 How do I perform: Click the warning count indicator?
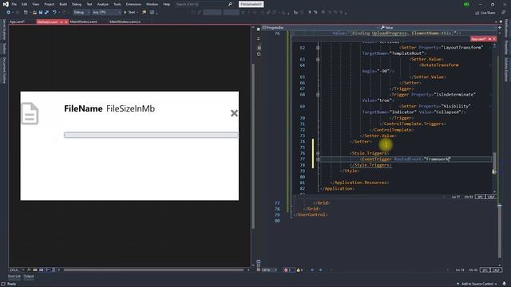click(x=299, y=270)
